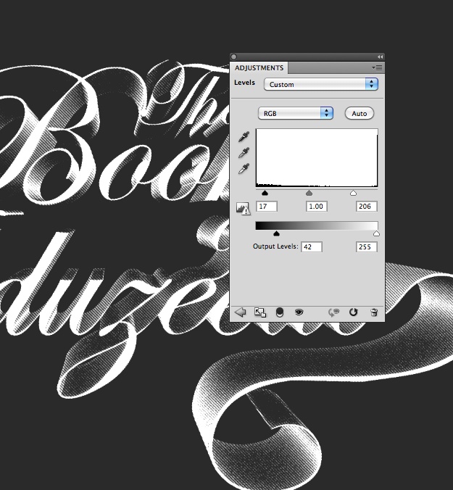This screenshot has height=490, width=453.
Task: View previous state icon
Action: 334,312
